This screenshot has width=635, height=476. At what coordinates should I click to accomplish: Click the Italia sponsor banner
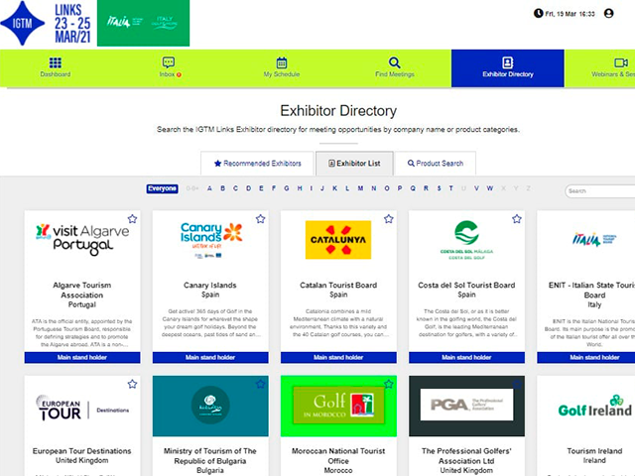(143, 23)
